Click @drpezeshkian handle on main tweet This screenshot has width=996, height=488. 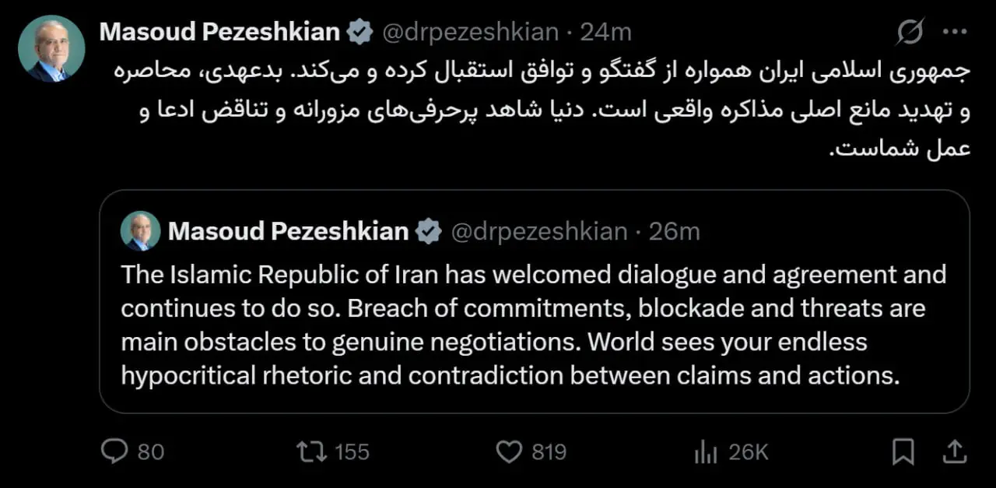(470, 32)
